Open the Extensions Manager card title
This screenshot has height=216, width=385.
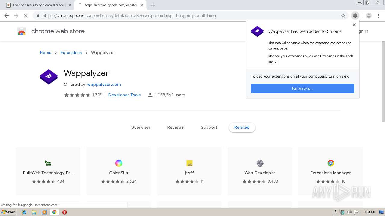(x=331, y=173)
